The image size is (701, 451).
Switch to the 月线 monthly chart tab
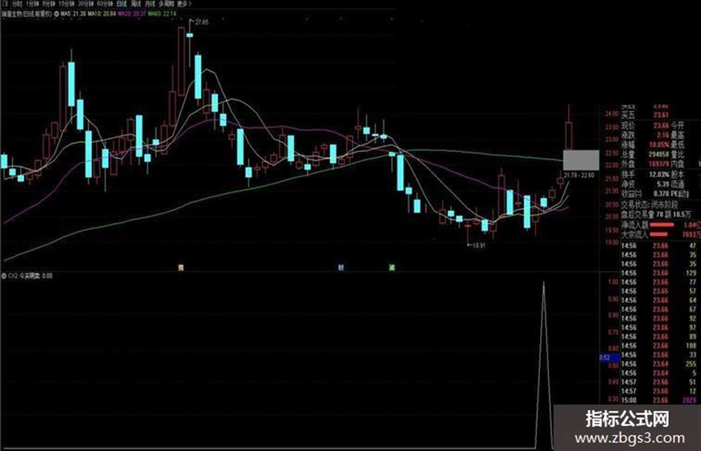pos(150,4)
